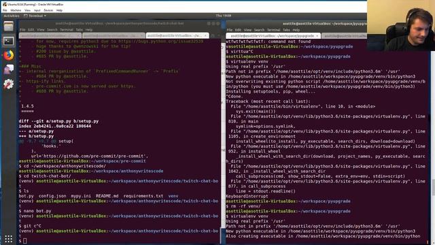
Task: Click 'Traceback (most recent call last):' line
Action: pos(268,101)
